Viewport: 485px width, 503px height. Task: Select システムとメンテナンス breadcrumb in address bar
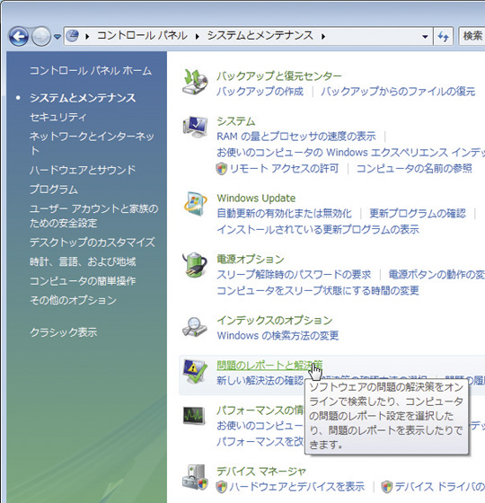click(260, 36)
